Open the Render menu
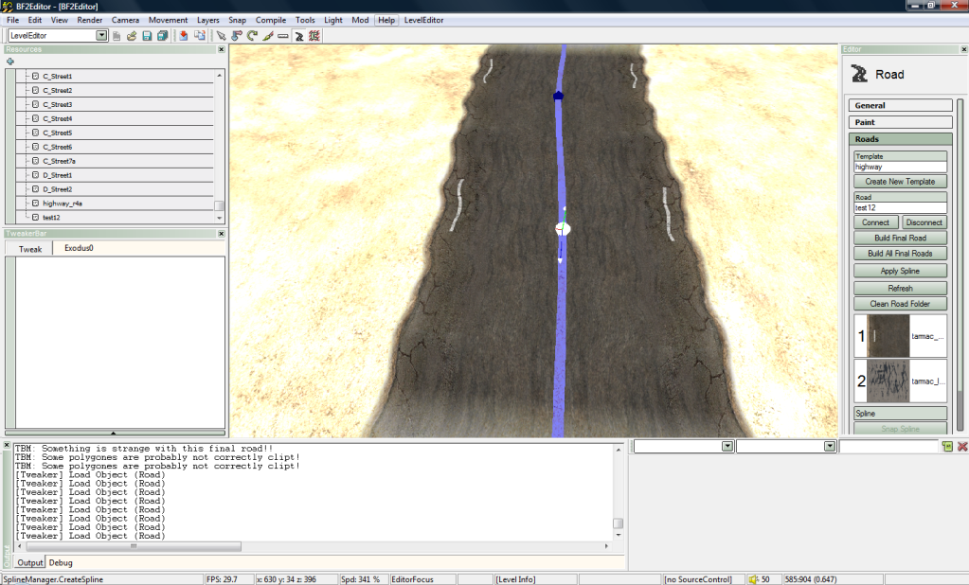Image resolution: width=969 pixels, height=585 pixels. coord(90,20)
